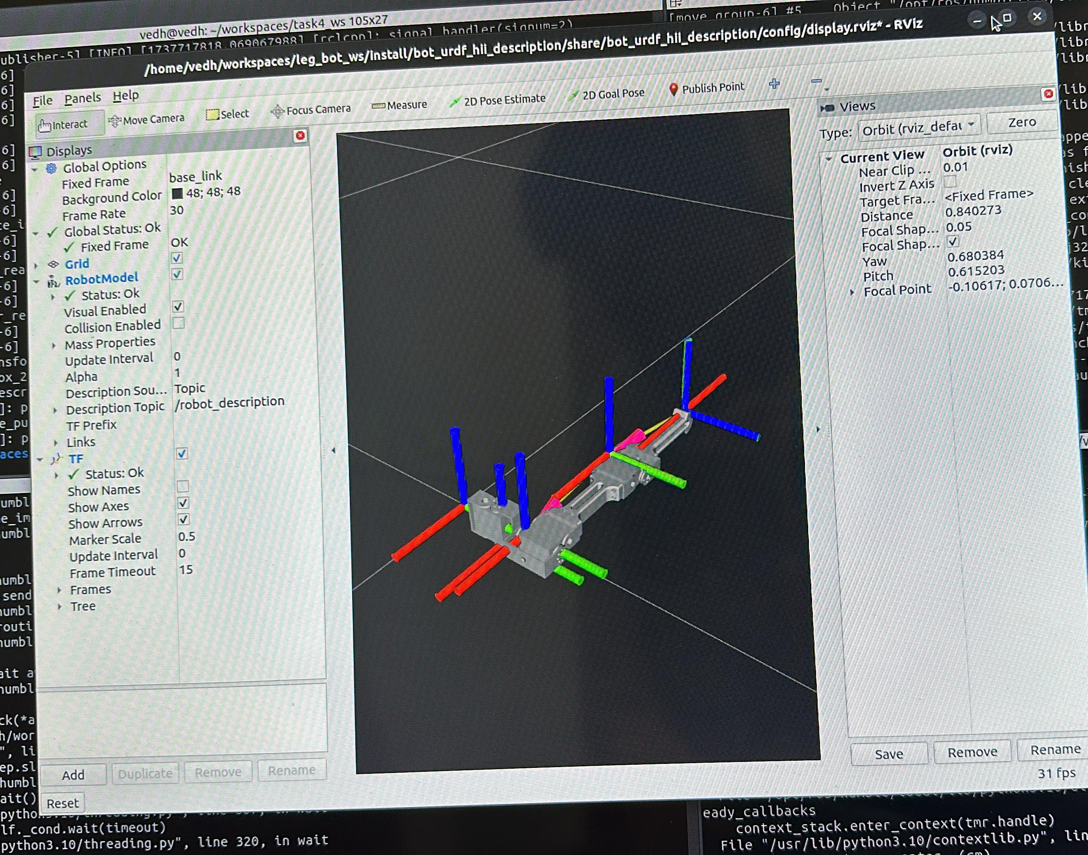Image resolution: width=1088 pixels, height=855 pixels.
Task: Activate the 2D Goal Pose tool
Action: coord(607,94)
